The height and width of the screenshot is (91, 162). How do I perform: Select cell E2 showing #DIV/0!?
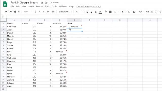point(75,27)
